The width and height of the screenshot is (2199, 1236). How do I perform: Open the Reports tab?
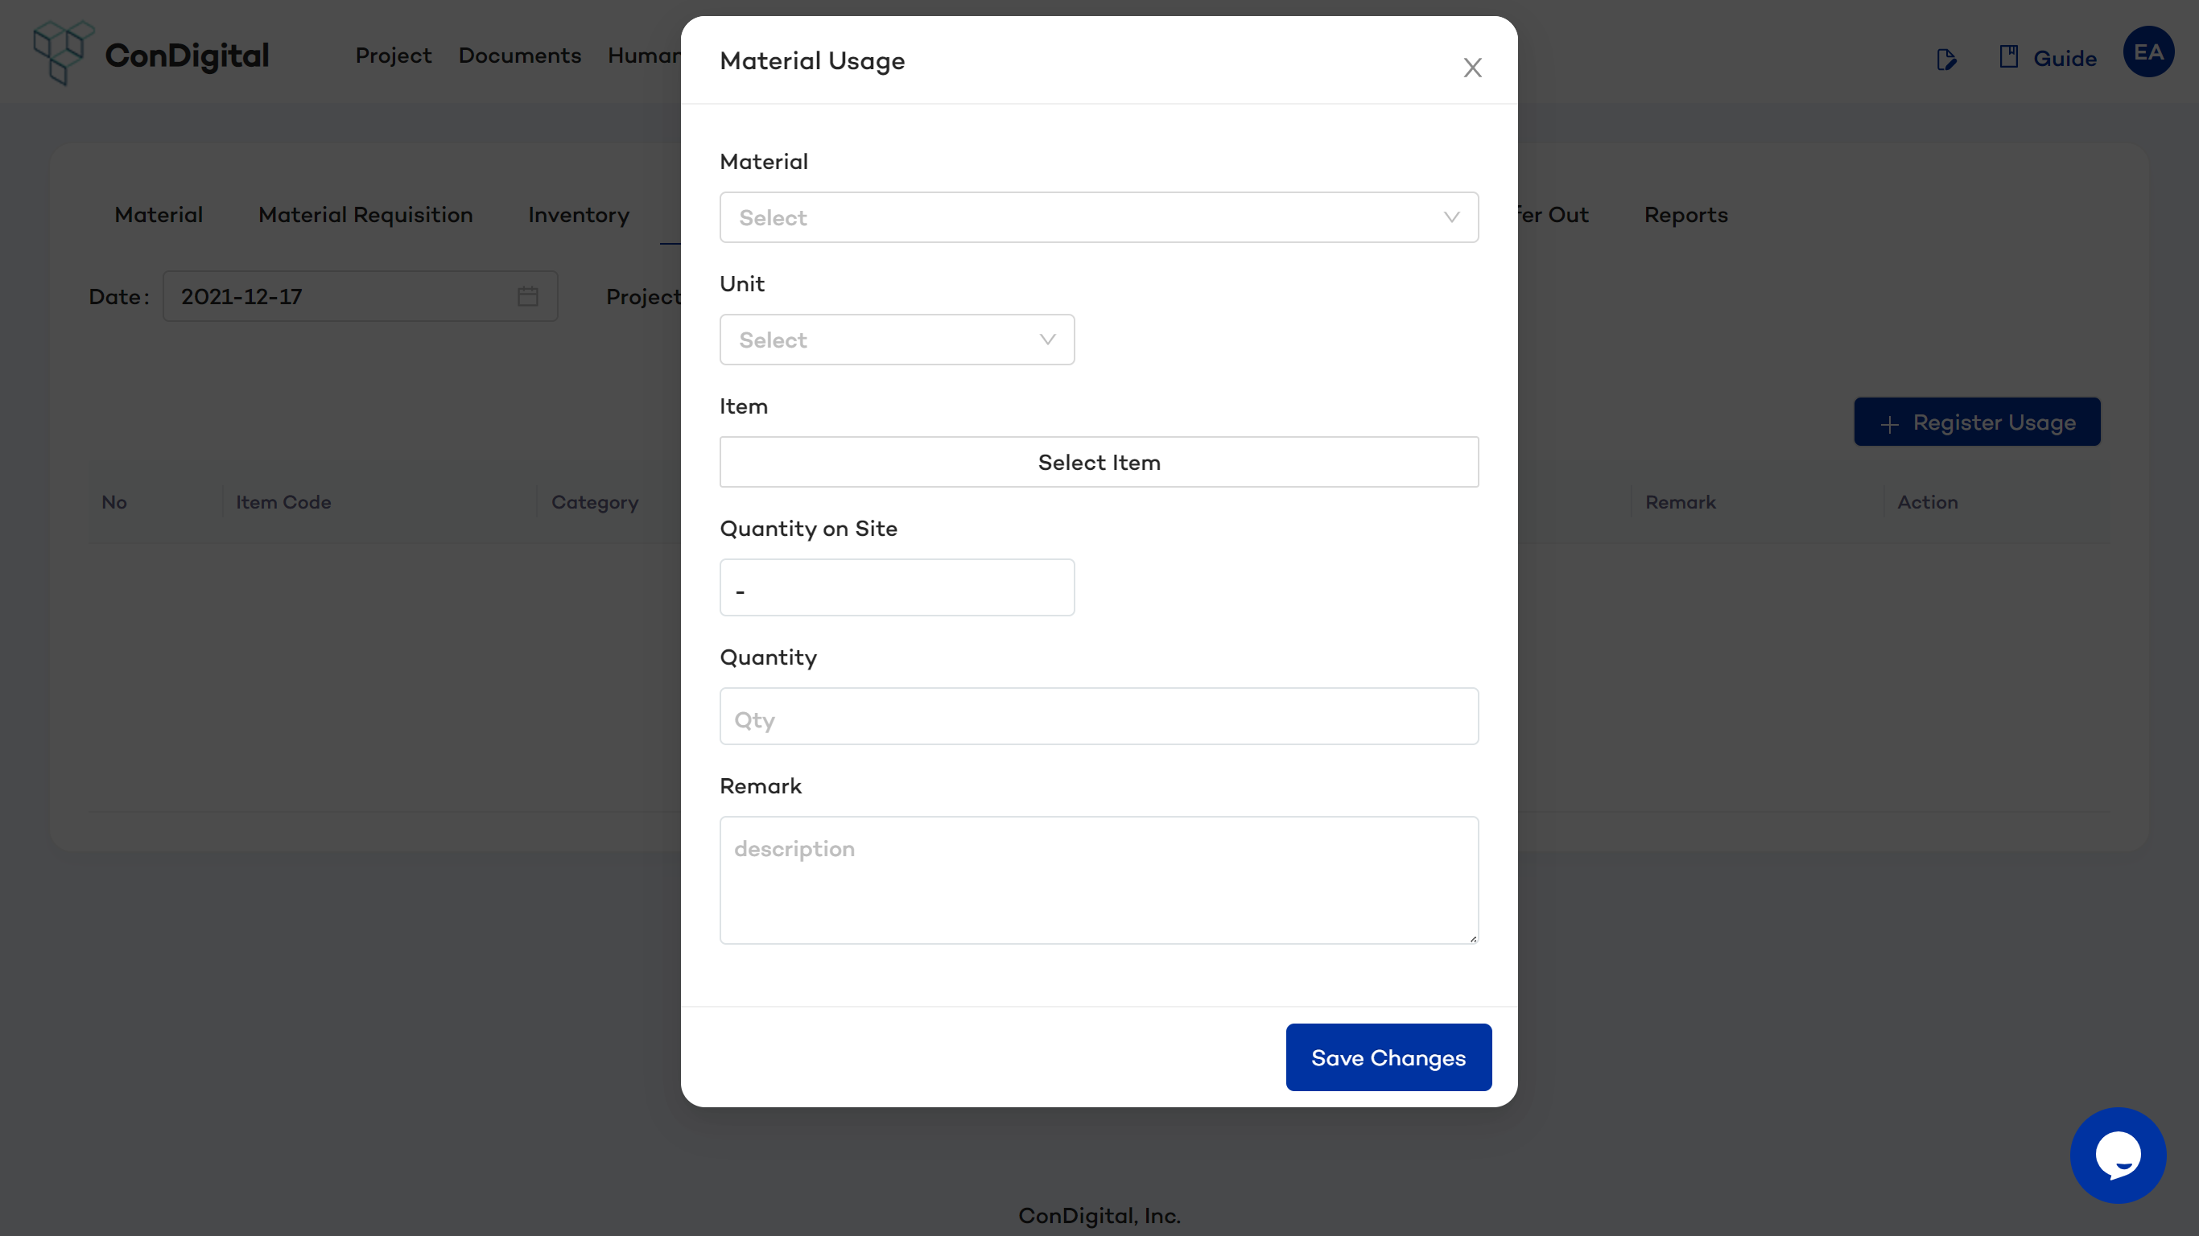click(1685, 214)
